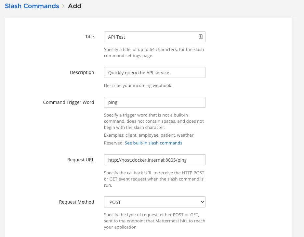Screen dimensions: 304x237
Task: Click the Request URL label
Action: pyautogui.click(x=81, y=160)
